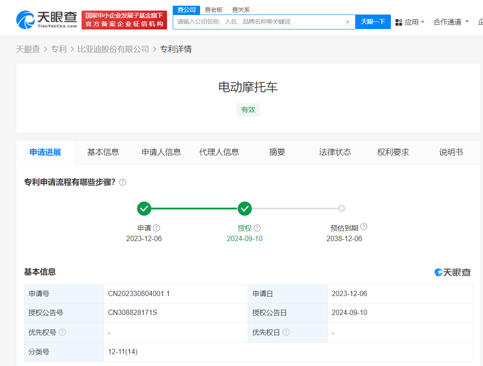Click the gray circle for 预估到期 step
This screenshot has width=483, height=366.
(343, 208)
